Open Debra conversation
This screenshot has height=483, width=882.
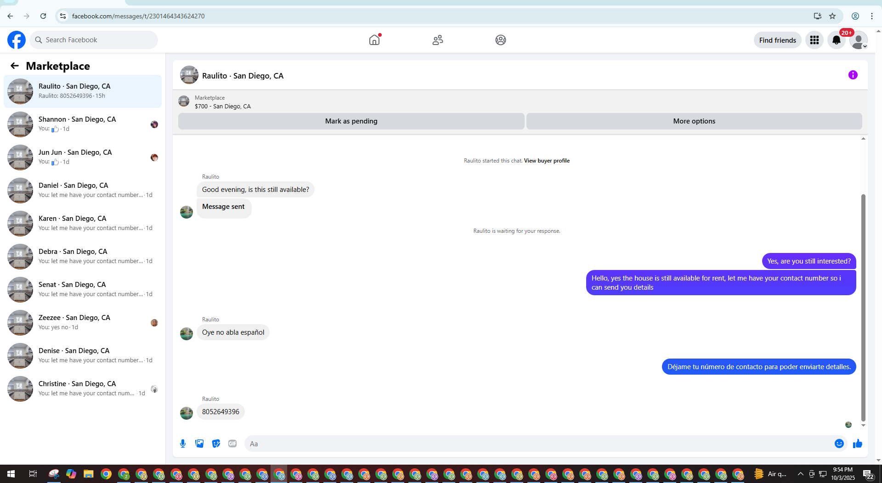tap(83, 256)
